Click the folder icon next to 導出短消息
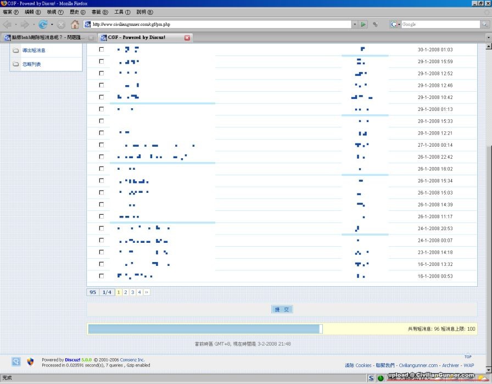The height and width of the screenshot is (384, 492). tap(16, 51)
